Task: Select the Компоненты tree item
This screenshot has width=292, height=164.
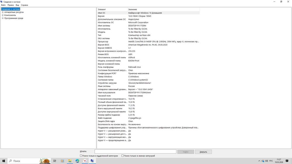Action: coord(10,15)
